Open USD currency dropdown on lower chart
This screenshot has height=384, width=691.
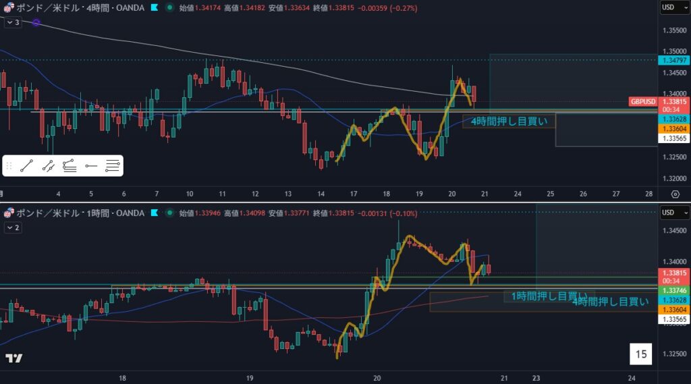coord(673,213)
